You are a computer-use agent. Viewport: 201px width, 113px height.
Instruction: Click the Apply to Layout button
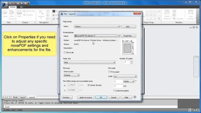[86, 98]
